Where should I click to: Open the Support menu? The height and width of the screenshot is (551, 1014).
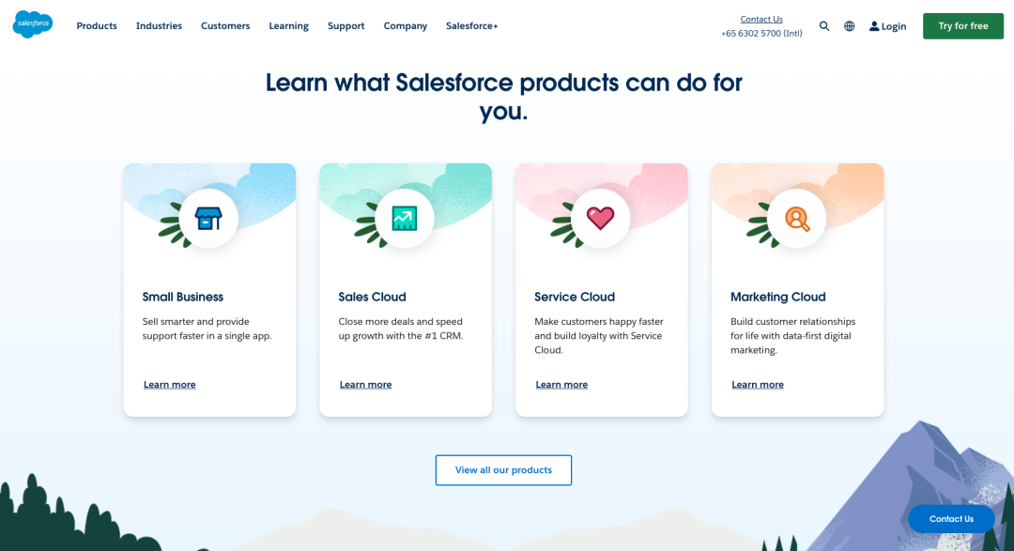pyautogui.click(x=346, y=26)
